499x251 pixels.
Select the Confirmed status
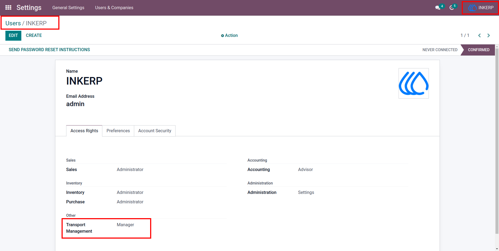[x=478, y=50]
